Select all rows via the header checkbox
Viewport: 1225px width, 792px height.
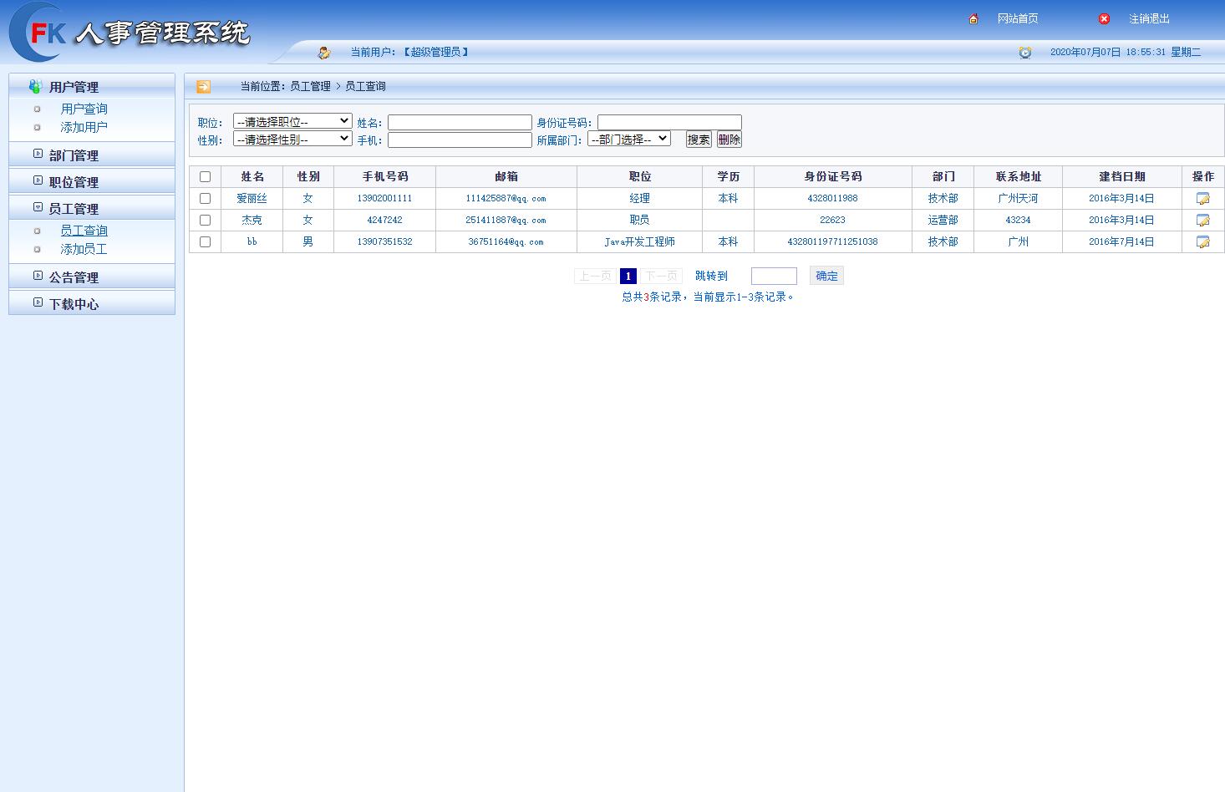[205, 176]
